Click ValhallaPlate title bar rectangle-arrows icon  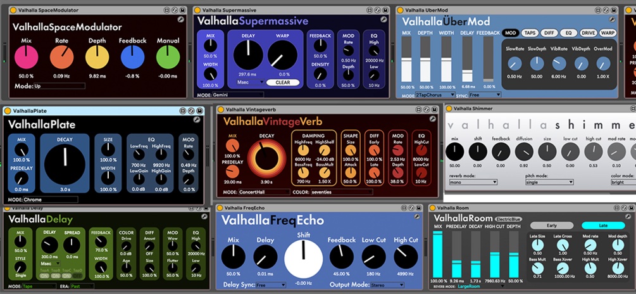(184, 110)
